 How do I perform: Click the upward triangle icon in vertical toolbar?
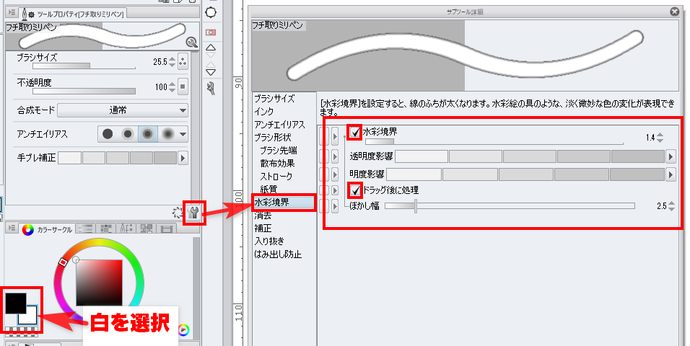(x=211, y=48)
